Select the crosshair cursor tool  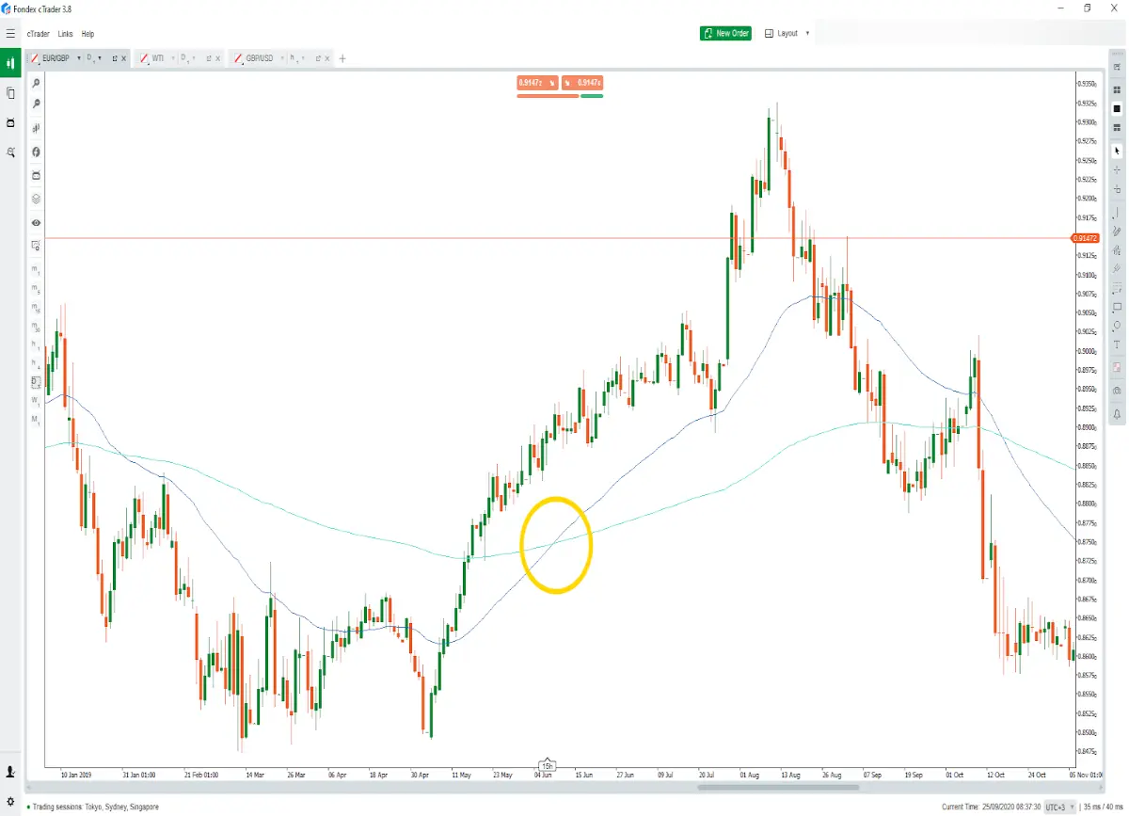pos(1117,170)
